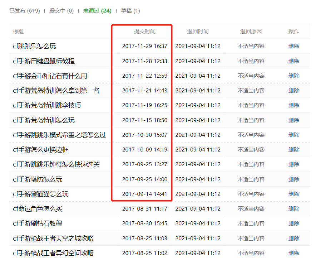Image resolution: width=316 pixels, height=260 pixels.
Task: Open title 'cf手游刷钻石教程'
Action: [38, 223]
